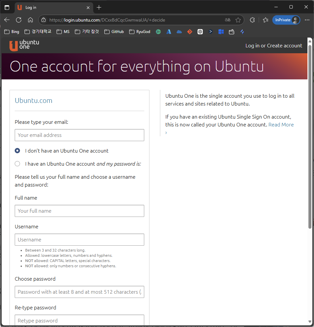
Task: Go to the browser home page icon
Action: tap(30, 20)
